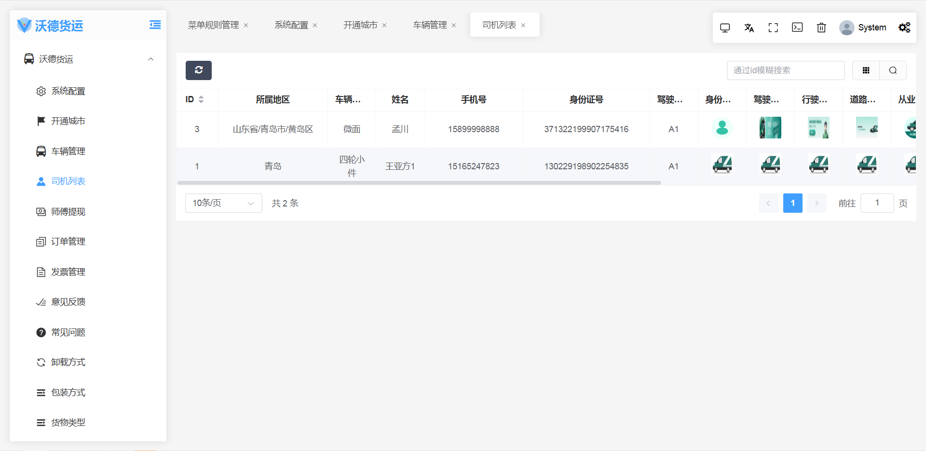The width and height of the screenshot is (926, 451).
Task: Toggle fullscreen mode icon
Action: click(x=773, y=28)
